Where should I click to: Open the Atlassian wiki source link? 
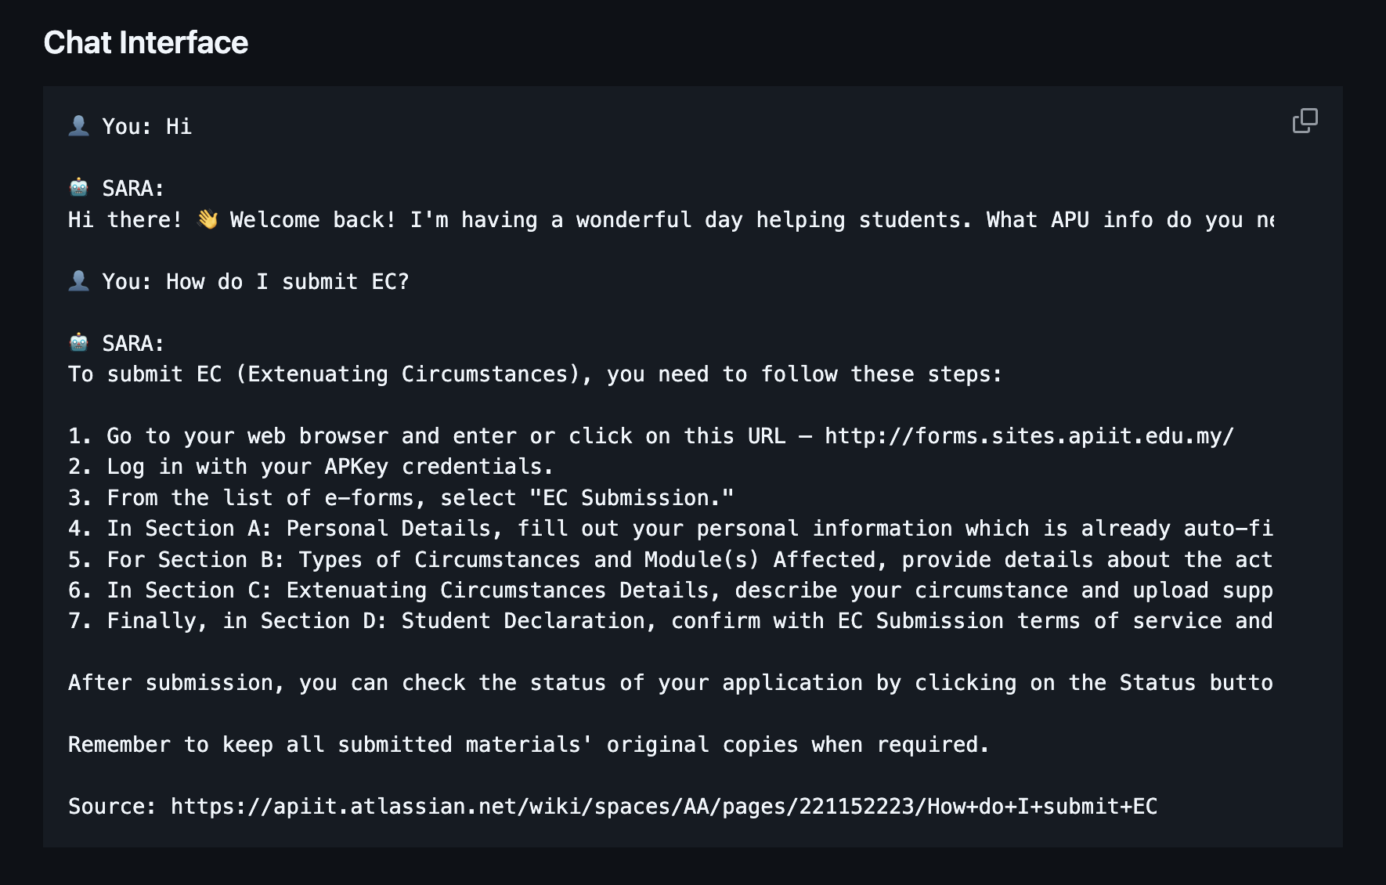pos(663,807)
